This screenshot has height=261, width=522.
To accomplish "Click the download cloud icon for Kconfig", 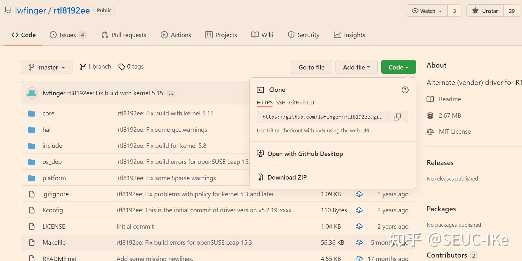I will 359,210.
